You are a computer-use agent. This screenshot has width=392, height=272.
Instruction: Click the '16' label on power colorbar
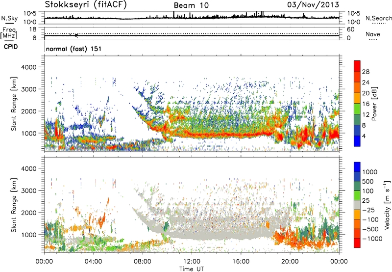click(x=366, y=104)
